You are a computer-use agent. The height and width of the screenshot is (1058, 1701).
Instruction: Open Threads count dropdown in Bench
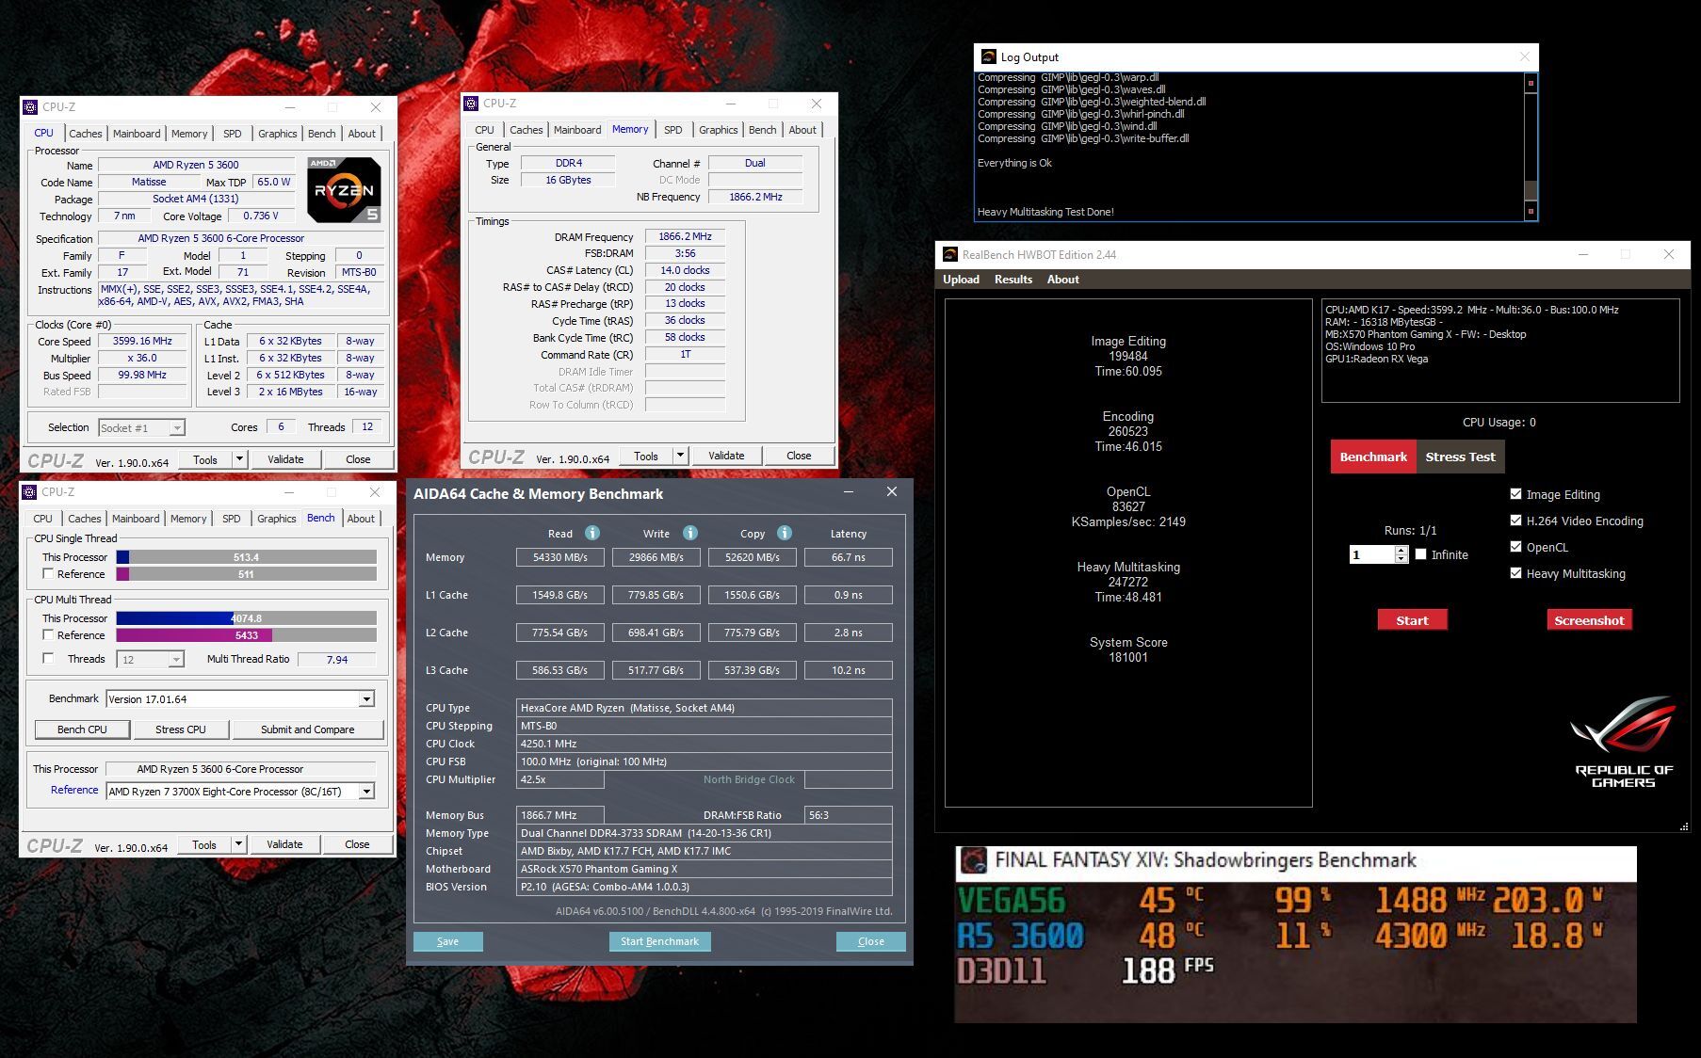(175, 660)
